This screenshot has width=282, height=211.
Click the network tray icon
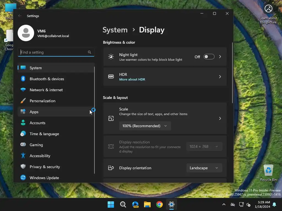tap(241, 204)
